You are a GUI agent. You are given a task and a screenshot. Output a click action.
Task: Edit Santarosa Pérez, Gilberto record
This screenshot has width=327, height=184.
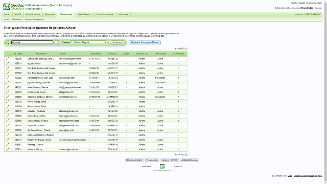pyautogui.click(x=8, y=130)
